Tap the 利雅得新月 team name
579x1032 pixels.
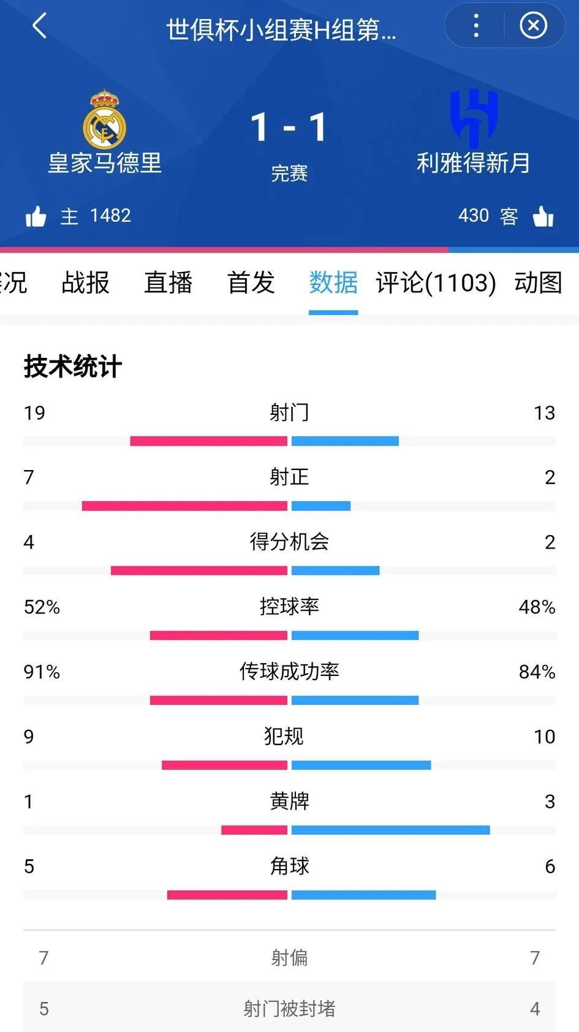tap(473, 163)
